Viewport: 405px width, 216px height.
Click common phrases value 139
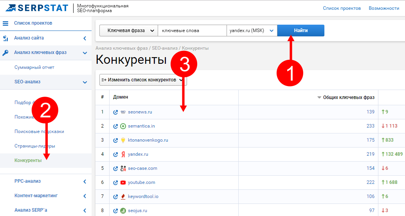pyautogui.click(x=371, y=112)
